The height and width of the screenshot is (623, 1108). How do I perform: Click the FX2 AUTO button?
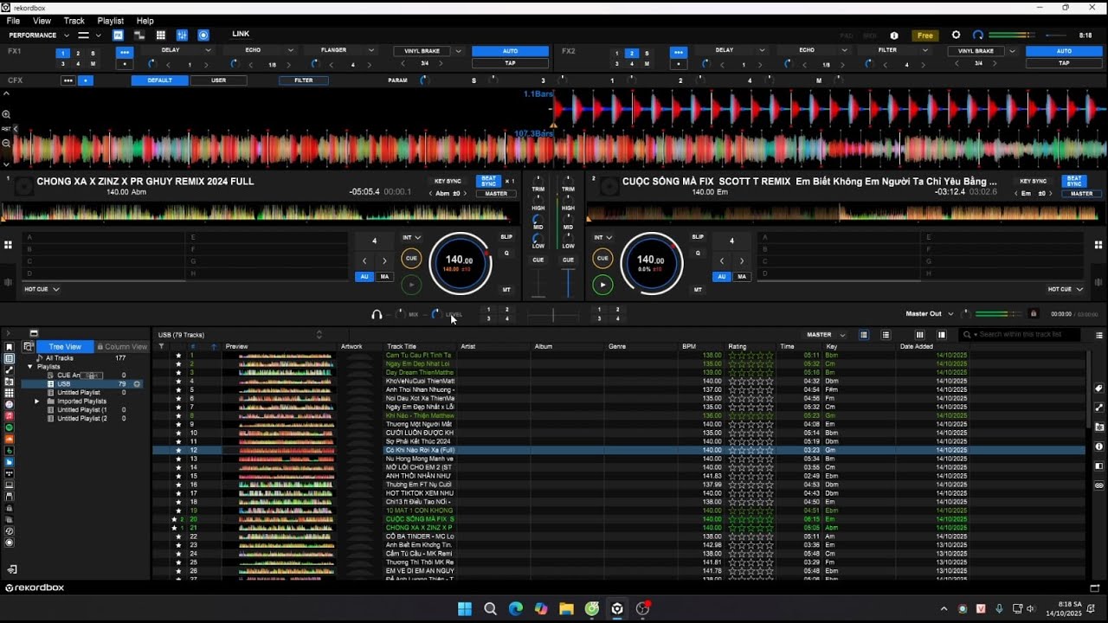point(1064,51)
